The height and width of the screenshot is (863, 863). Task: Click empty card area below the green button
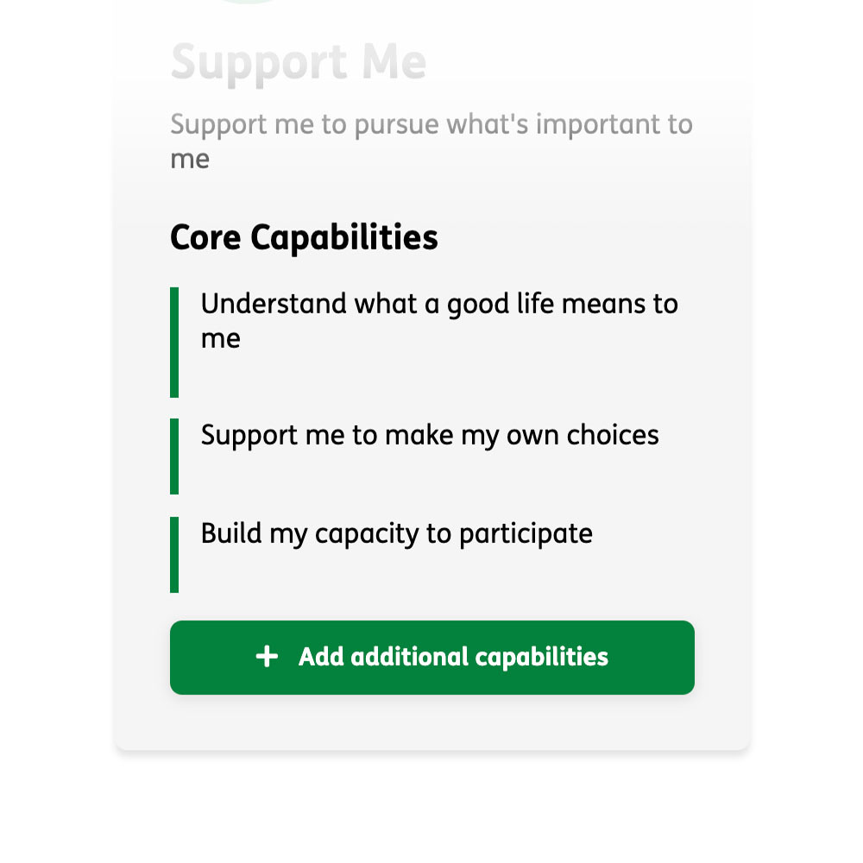432,722
